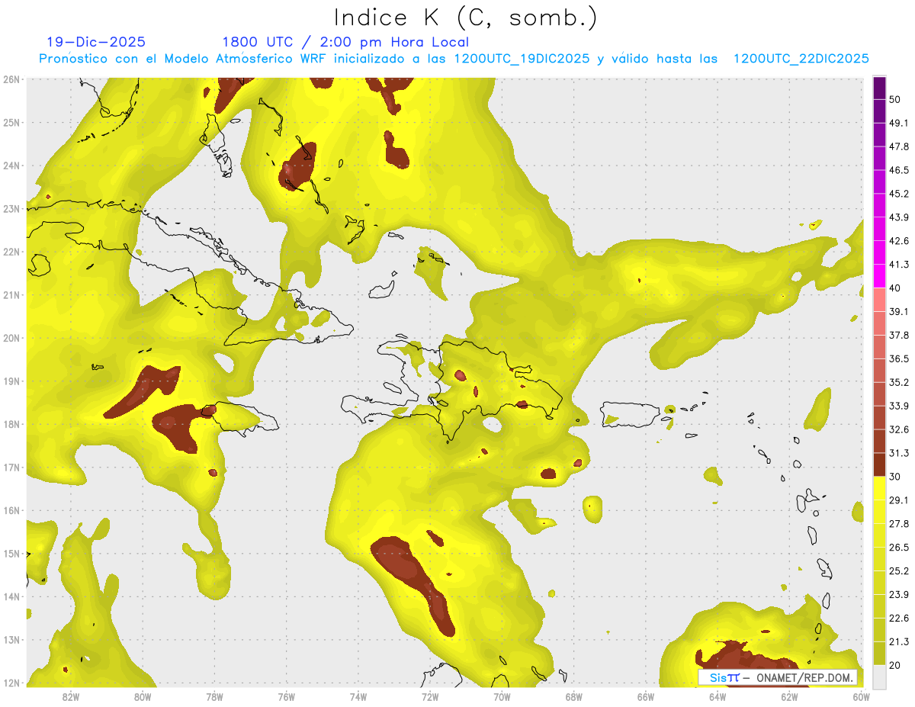Image resolution: width=915 pixels, height=707 pixels.
Task: Click legend value '46.5'
Action: coord(898,170)
